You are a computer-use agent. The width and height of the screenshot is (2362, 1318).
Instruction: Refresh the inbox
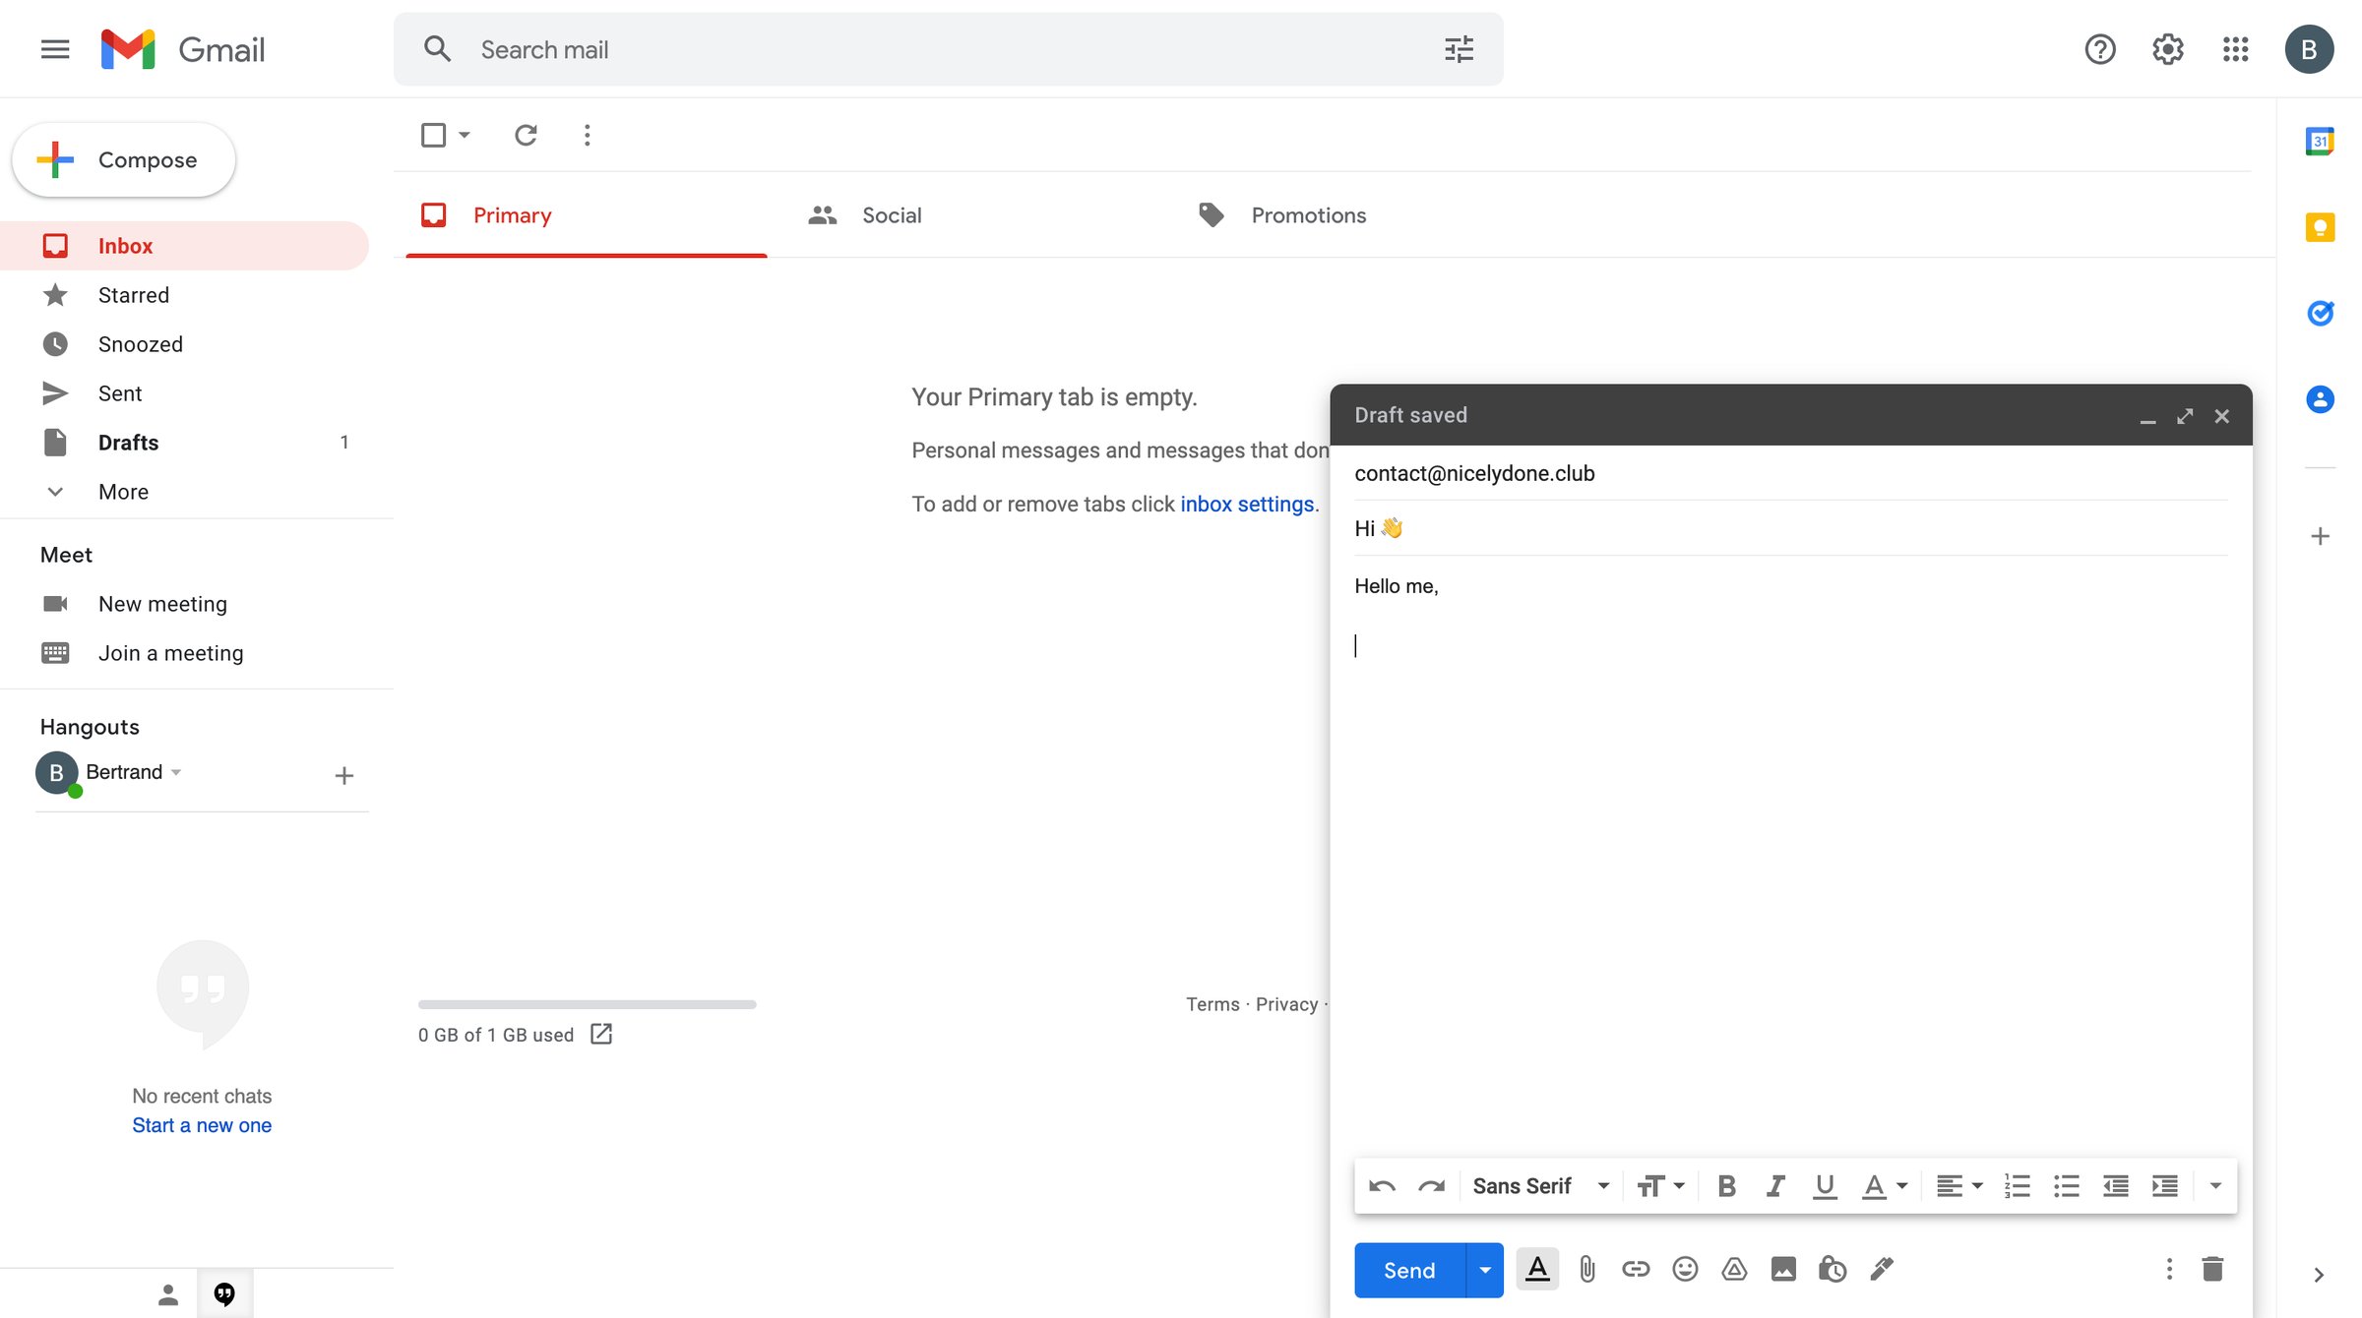coord(526,135)
